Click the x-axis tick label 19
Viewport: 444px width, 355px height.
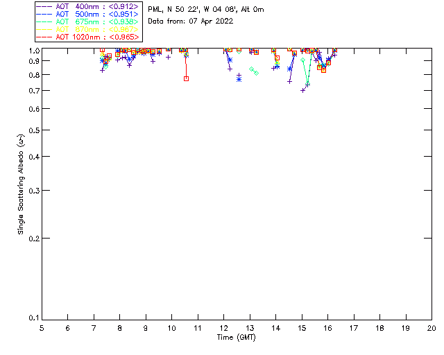click(406, 328)
